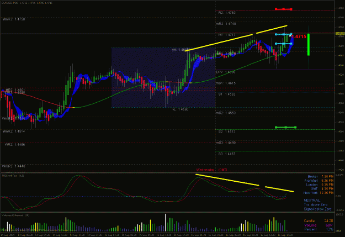Select the short yellow trendline on the TRIX indicator

279,189
